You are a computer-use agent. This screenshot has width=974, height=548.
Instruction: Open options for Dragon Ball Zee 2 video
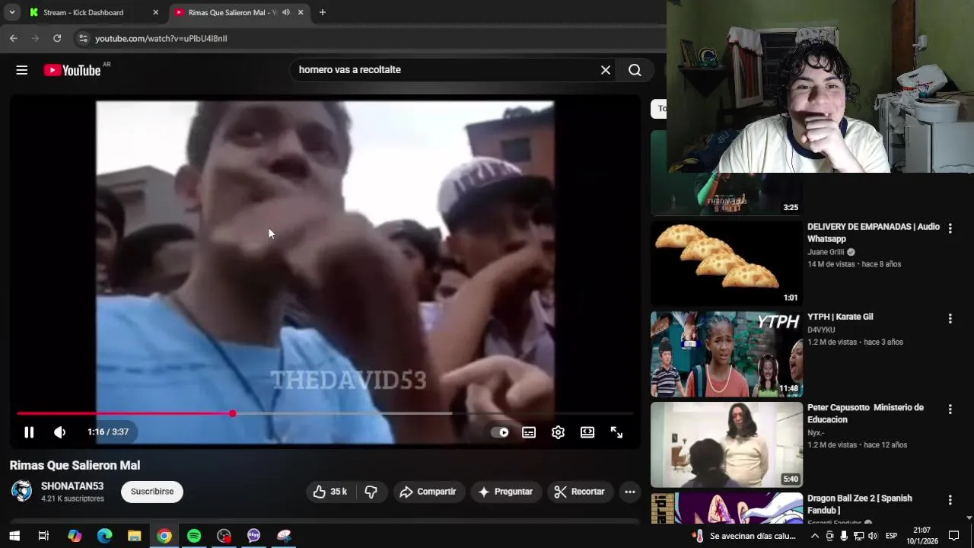pos(950,499)
